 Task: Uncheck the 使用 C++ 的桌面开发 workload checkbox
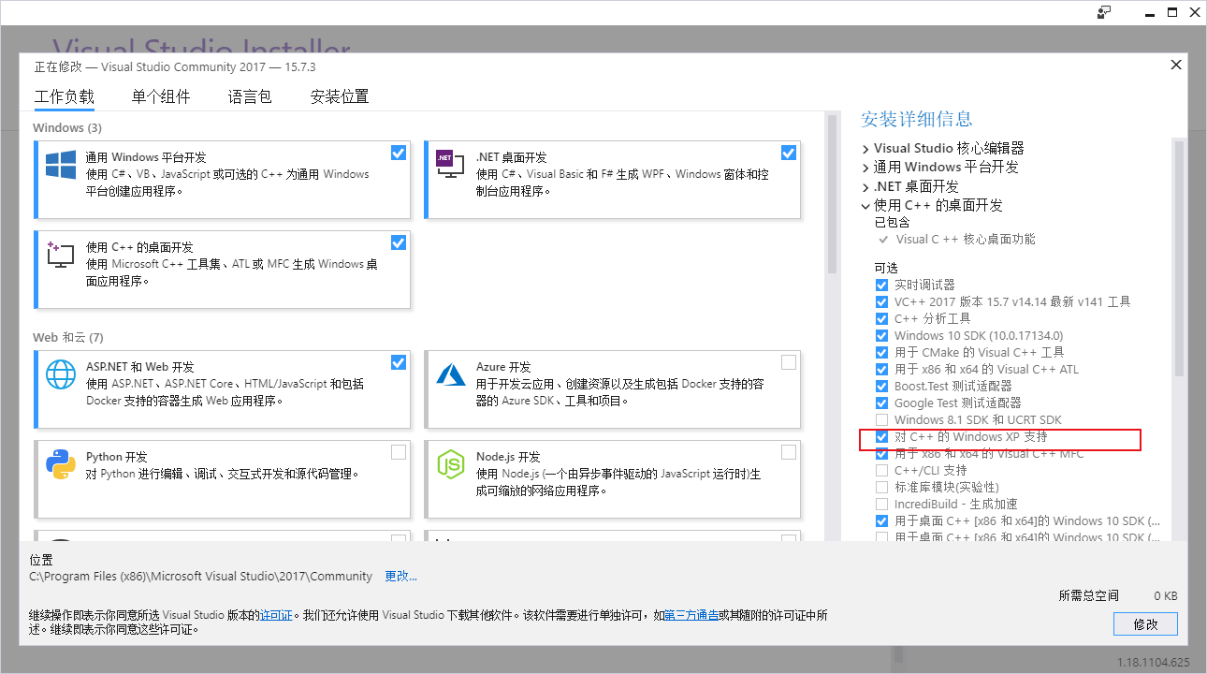pyautogui.click(x=399, y=242)
